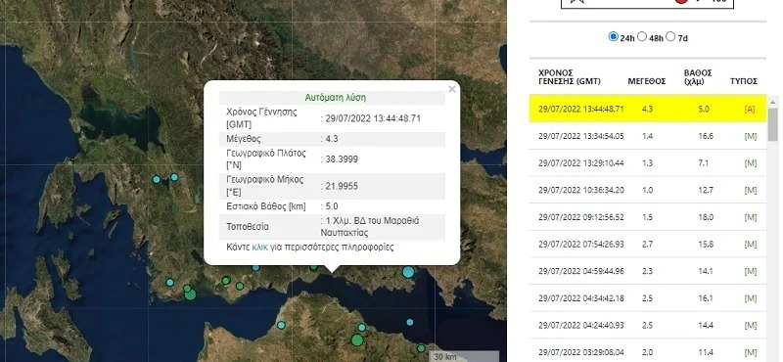This screenshot has height=362, width=783.
Task: Select the 48h time filter
Action: pyautogui.click(x=642, y=36)
